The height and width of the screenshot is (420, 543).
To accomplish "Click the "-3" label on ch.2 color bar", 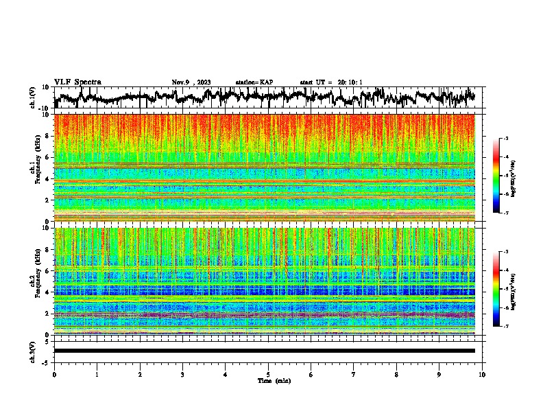I will 506,252.
